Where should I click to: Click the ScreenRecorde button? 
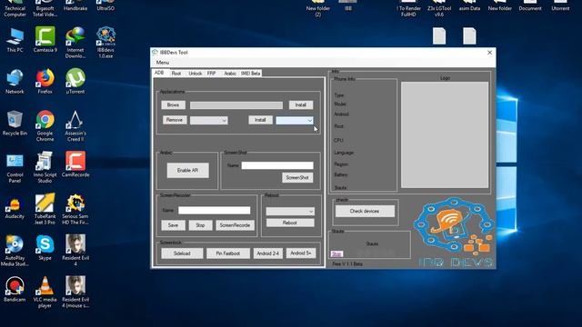(235, 225)
